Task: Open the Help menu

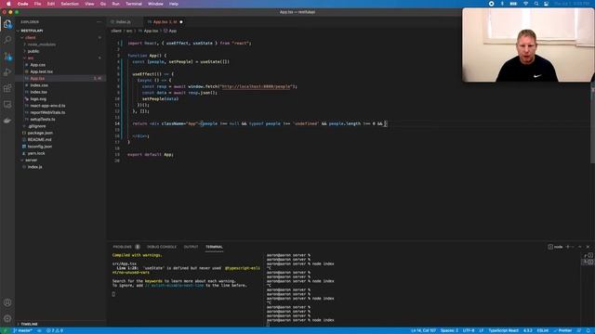Action: tap(174, 4)
